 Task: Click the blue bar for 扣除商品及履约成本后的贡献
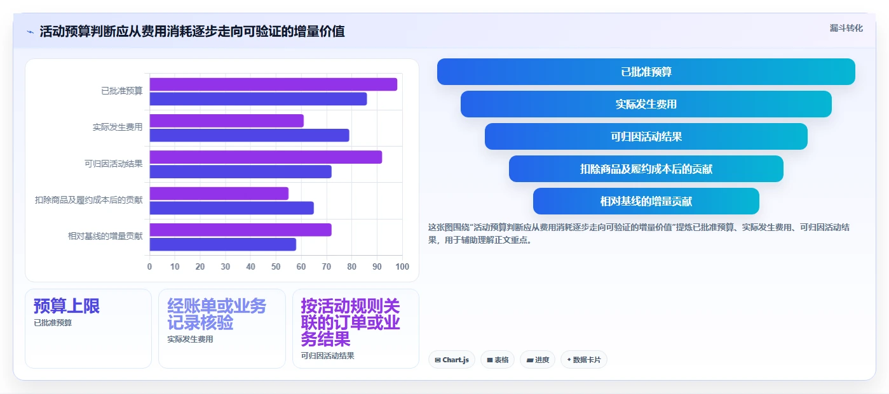[x=232, y=208]
